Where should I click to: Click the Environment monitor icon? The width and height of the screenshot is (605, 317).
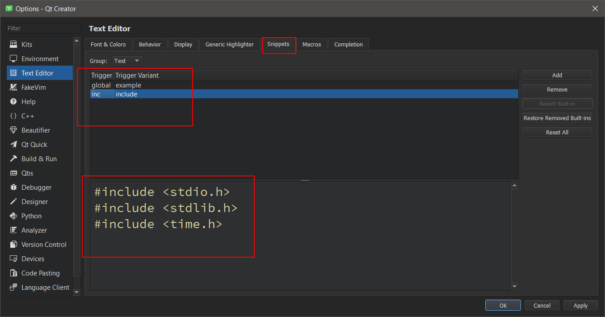(x=13, y=59)
